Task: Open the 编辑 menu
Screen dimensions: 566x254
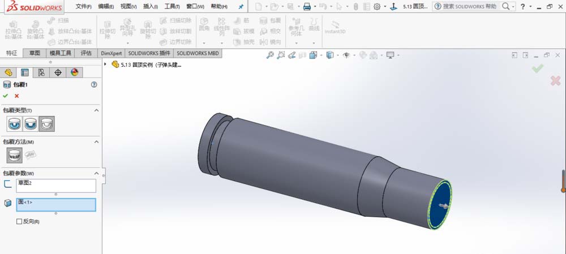Action: 106,6
